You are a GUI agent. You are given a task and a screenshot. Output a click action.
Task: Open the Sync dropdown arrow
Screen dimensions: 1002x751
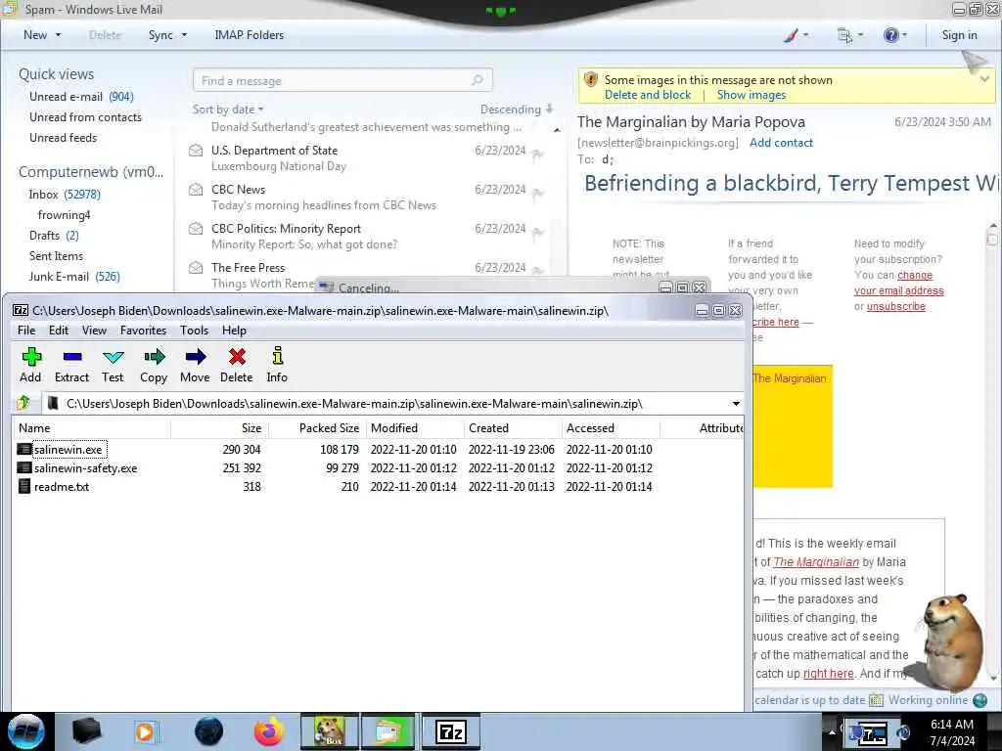(x=184, y=35)
